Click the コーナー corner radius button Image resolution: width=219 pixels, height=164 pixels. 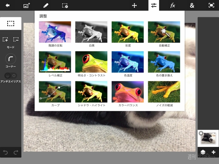click(11, 59)
